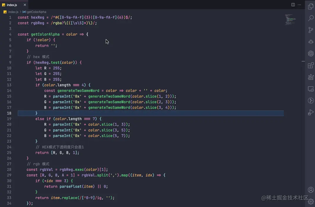The width and height of the screenshot is (315, 207).
Task: Place cursor on rgbReg regex line
Action: click(57, 23)
